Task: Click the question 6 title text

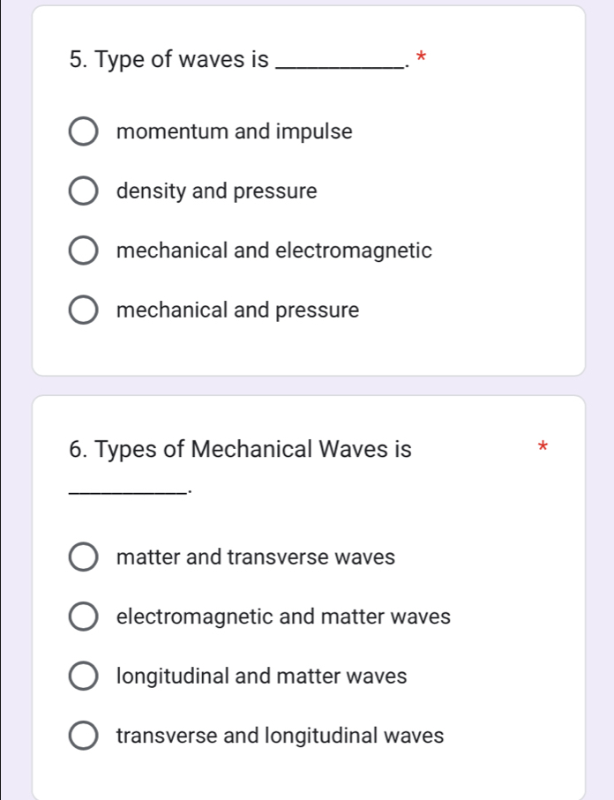Action: coord(238,450)
